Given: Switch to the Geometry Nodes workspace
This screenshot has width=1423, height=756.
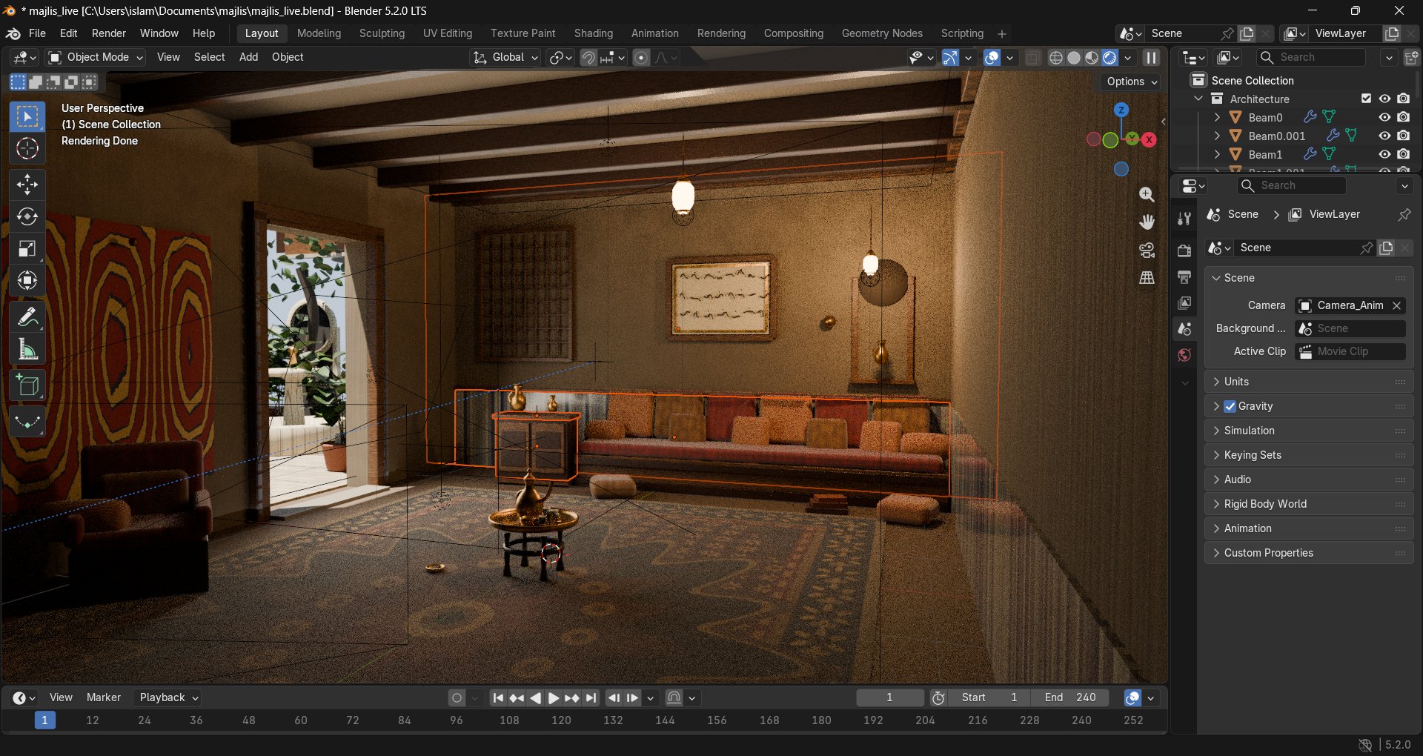Looking at the screenshot, I should [882, 33].
